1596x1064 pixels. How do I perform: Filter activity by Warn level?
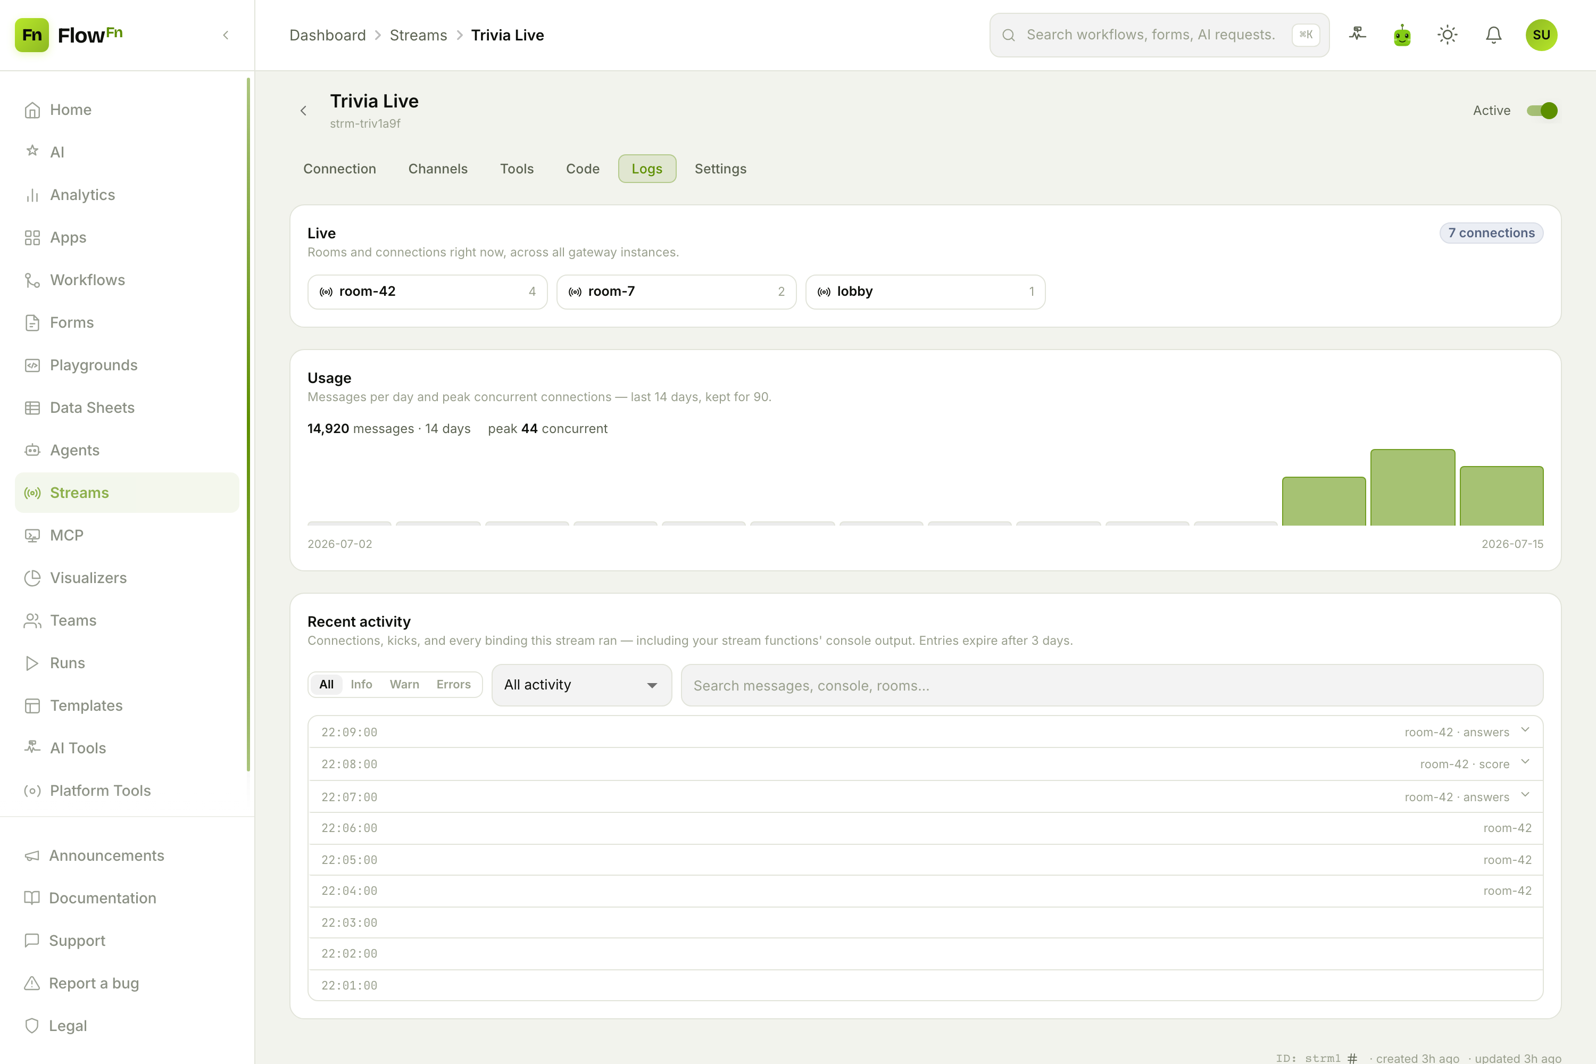[x=404, y=684]
